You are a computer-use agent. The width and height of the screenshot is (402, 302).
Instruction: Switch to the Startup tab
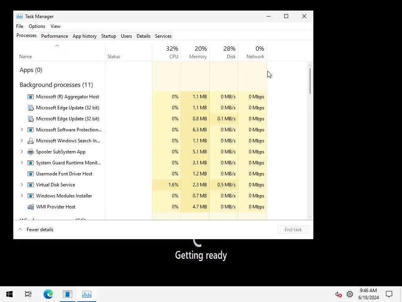coord(109,36)
